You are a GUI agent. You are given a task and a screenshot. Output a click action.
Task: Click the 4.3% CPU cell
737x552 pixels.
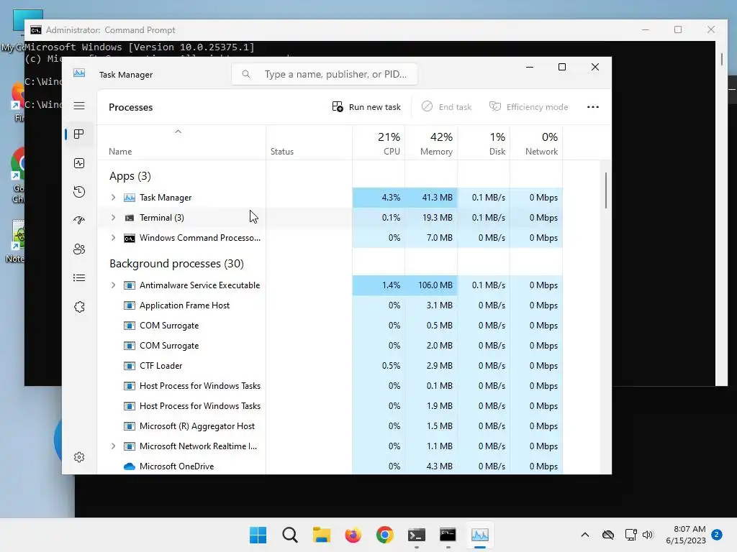379,198
